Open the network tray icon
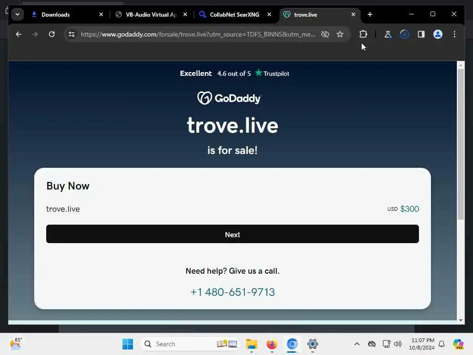473x355 pixels. point(387,344)
